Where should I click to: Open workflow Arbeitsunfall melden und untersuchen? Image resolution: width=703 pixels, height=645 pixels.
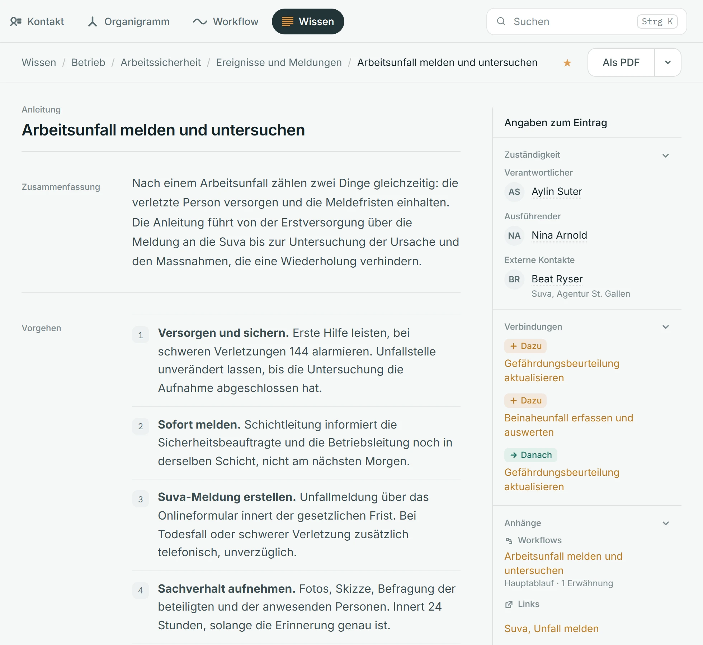[563, 563]
